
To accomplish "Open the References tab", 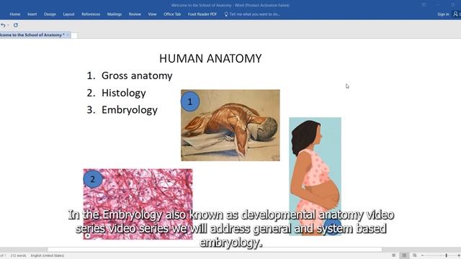I will pos(91,14).
